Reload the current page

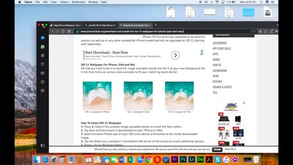[63, 31]
